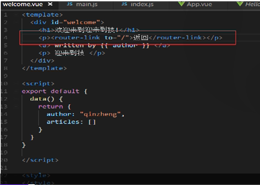Click the closing </script> tag
Image resolution: width=260 pixels, height=185 pixels.
[40, 160]
